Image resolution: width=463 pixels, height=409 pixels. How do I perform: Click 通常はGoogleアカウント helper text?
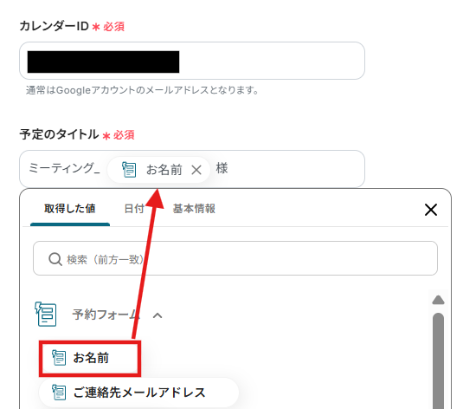pyautogui.click(x=142, y=90)
